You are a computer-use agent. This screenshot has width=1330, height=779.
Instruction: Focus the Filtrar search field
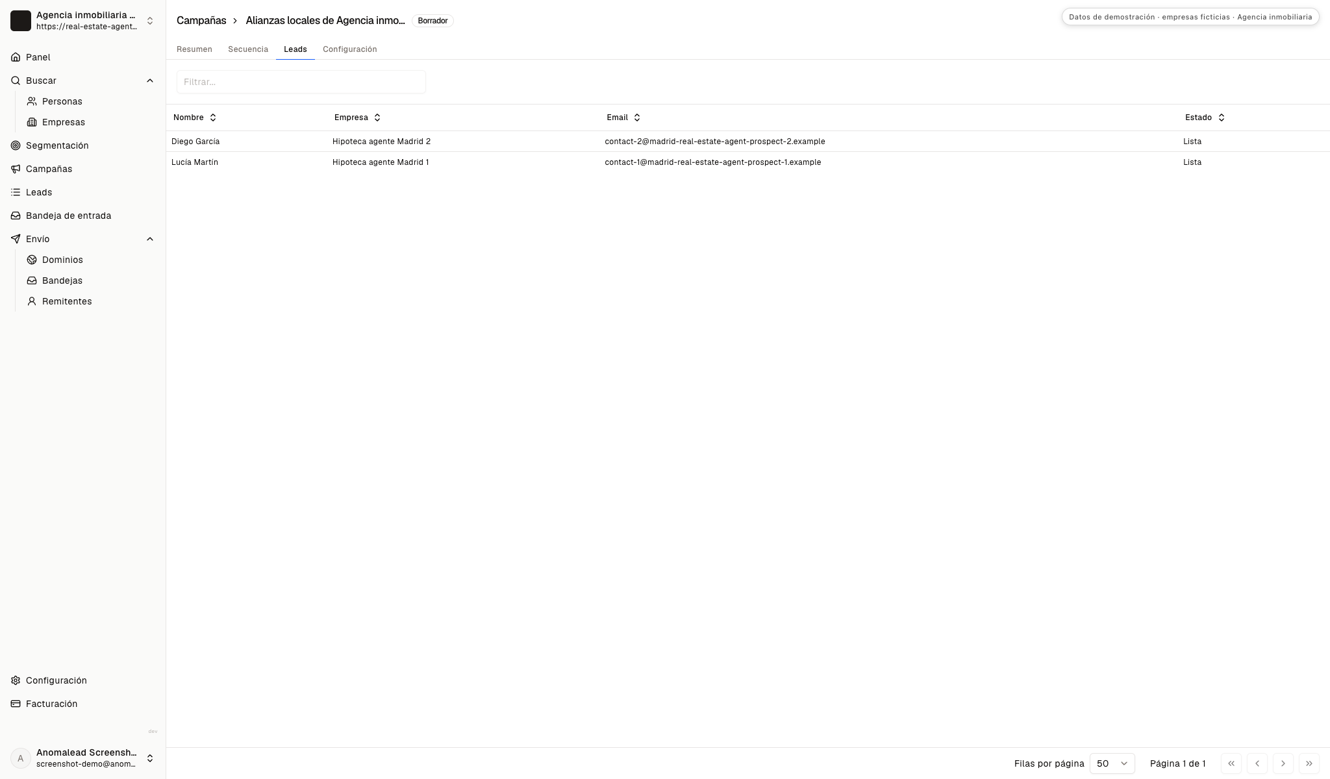(301, 82)
